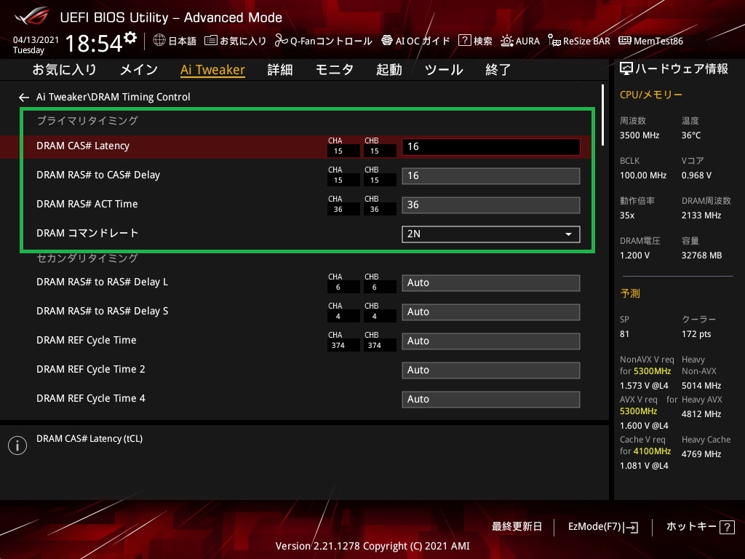Click DRAM RAS# ACT Time field
Screen dimensions: 745x559
pos(491,205)
